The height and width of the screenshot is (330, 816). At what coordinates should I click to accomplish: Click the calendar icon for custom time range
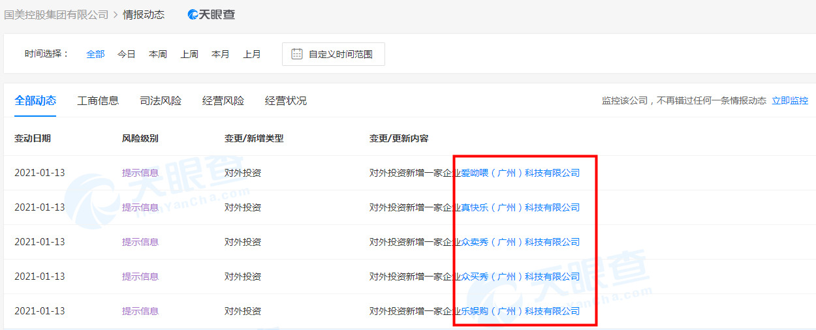pos(296,54)
